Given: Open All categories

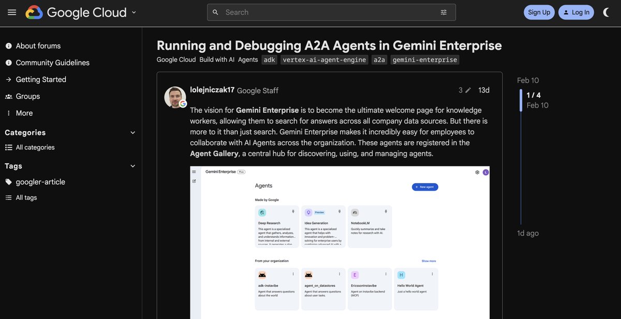Looking at the screenshot, I should pyautogui.click(x=30, y=147).
